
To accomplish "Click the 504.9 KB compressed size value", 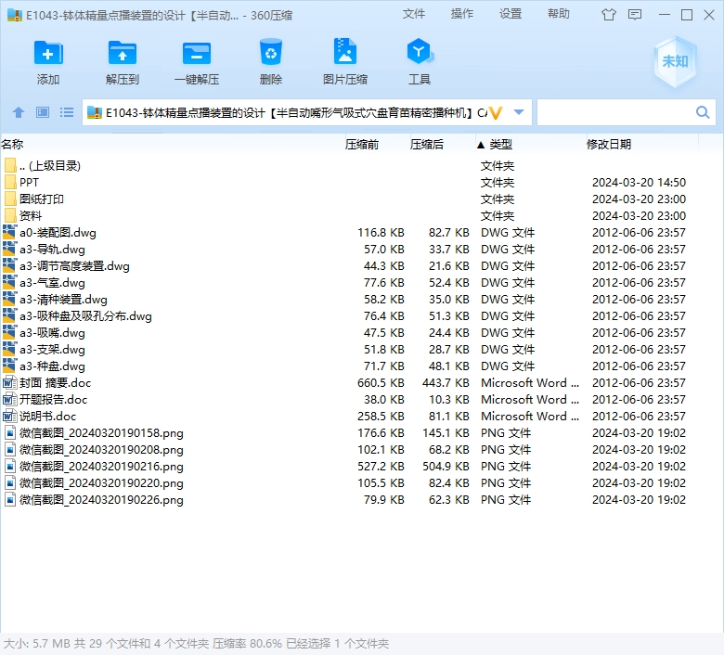I will (x=446, y=467).
